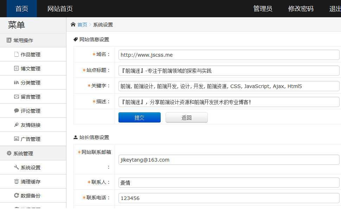341x213 pixels.
Task: Click the tag icon beside 网站信息设置
Action: [x=76, y=39]
